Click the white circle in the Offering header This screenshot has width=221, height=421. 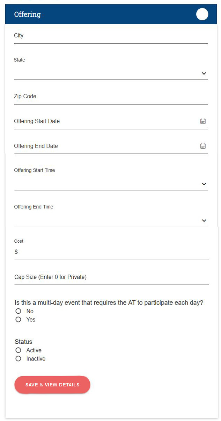tap(202, 14)
